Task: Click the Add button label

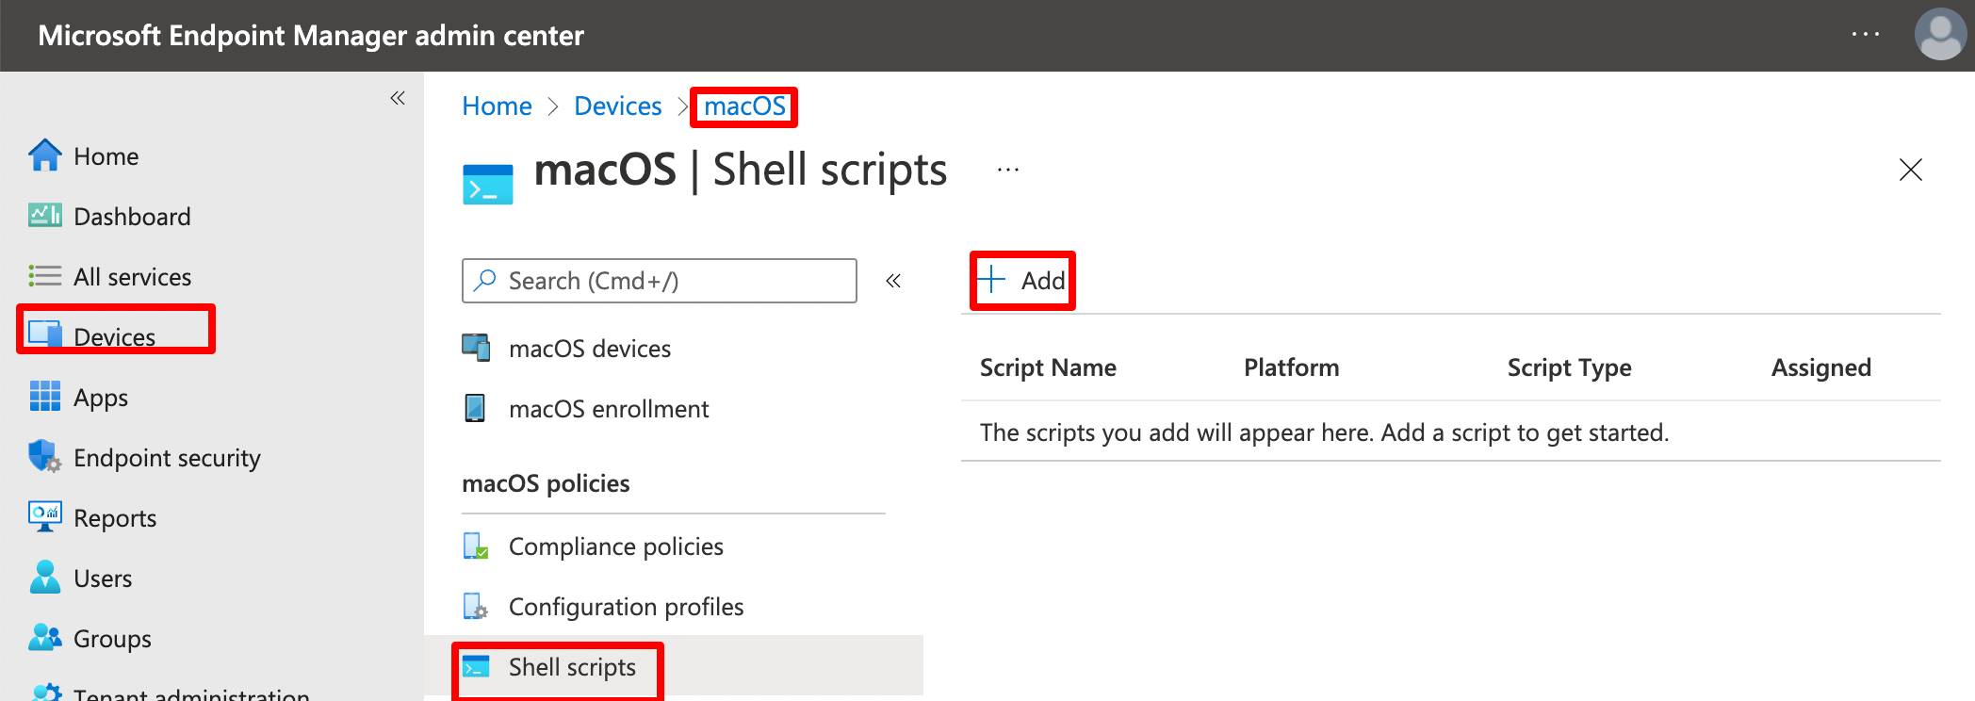Action: pyautogui.click(x=1043, y=281)
